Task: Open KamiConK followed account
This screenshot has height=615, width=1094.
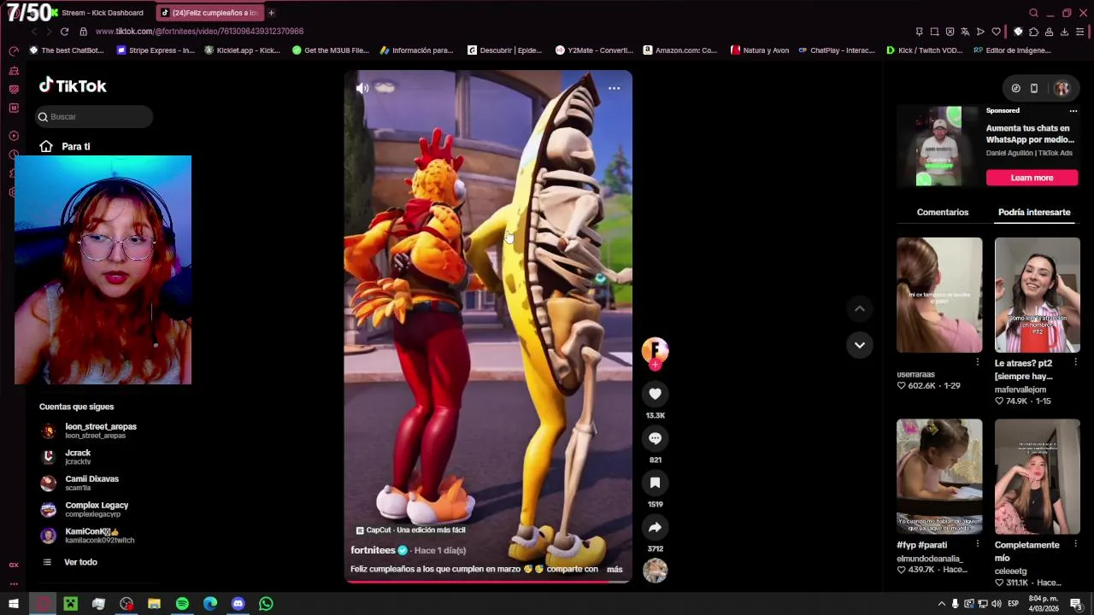Action: pos(87,536)
